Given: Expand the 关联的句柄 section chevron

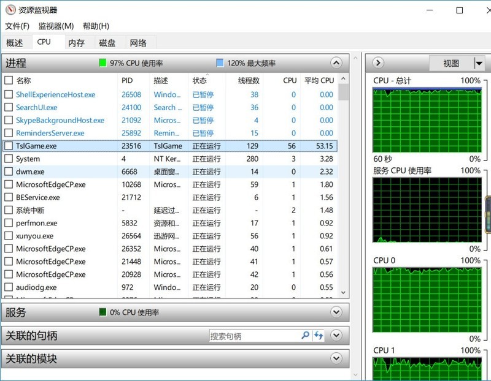Looking at the screenshot, I should click(336, 336).
